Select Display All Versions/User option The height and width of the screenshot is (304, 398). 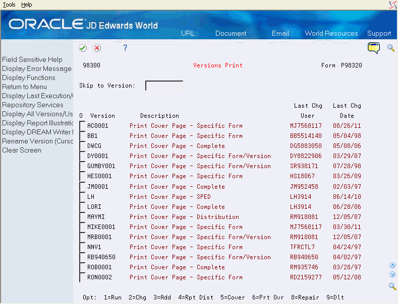37,114
